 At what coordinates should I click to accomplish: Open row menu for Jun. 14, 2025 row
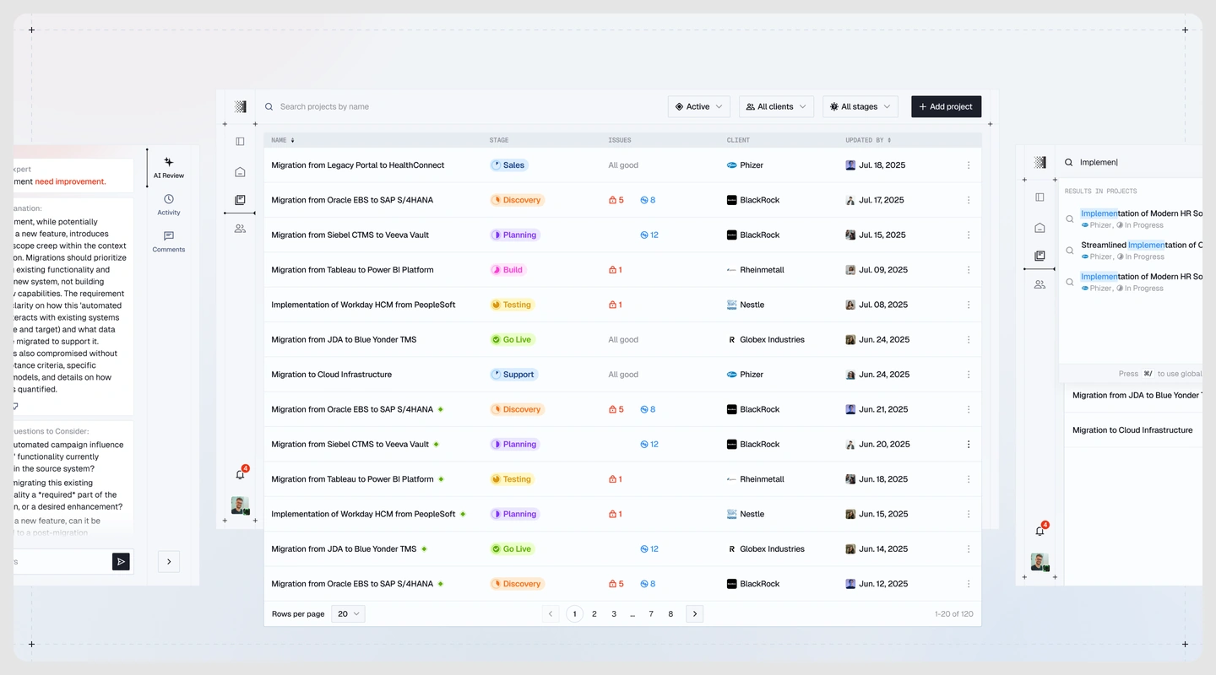pos(969,548)
